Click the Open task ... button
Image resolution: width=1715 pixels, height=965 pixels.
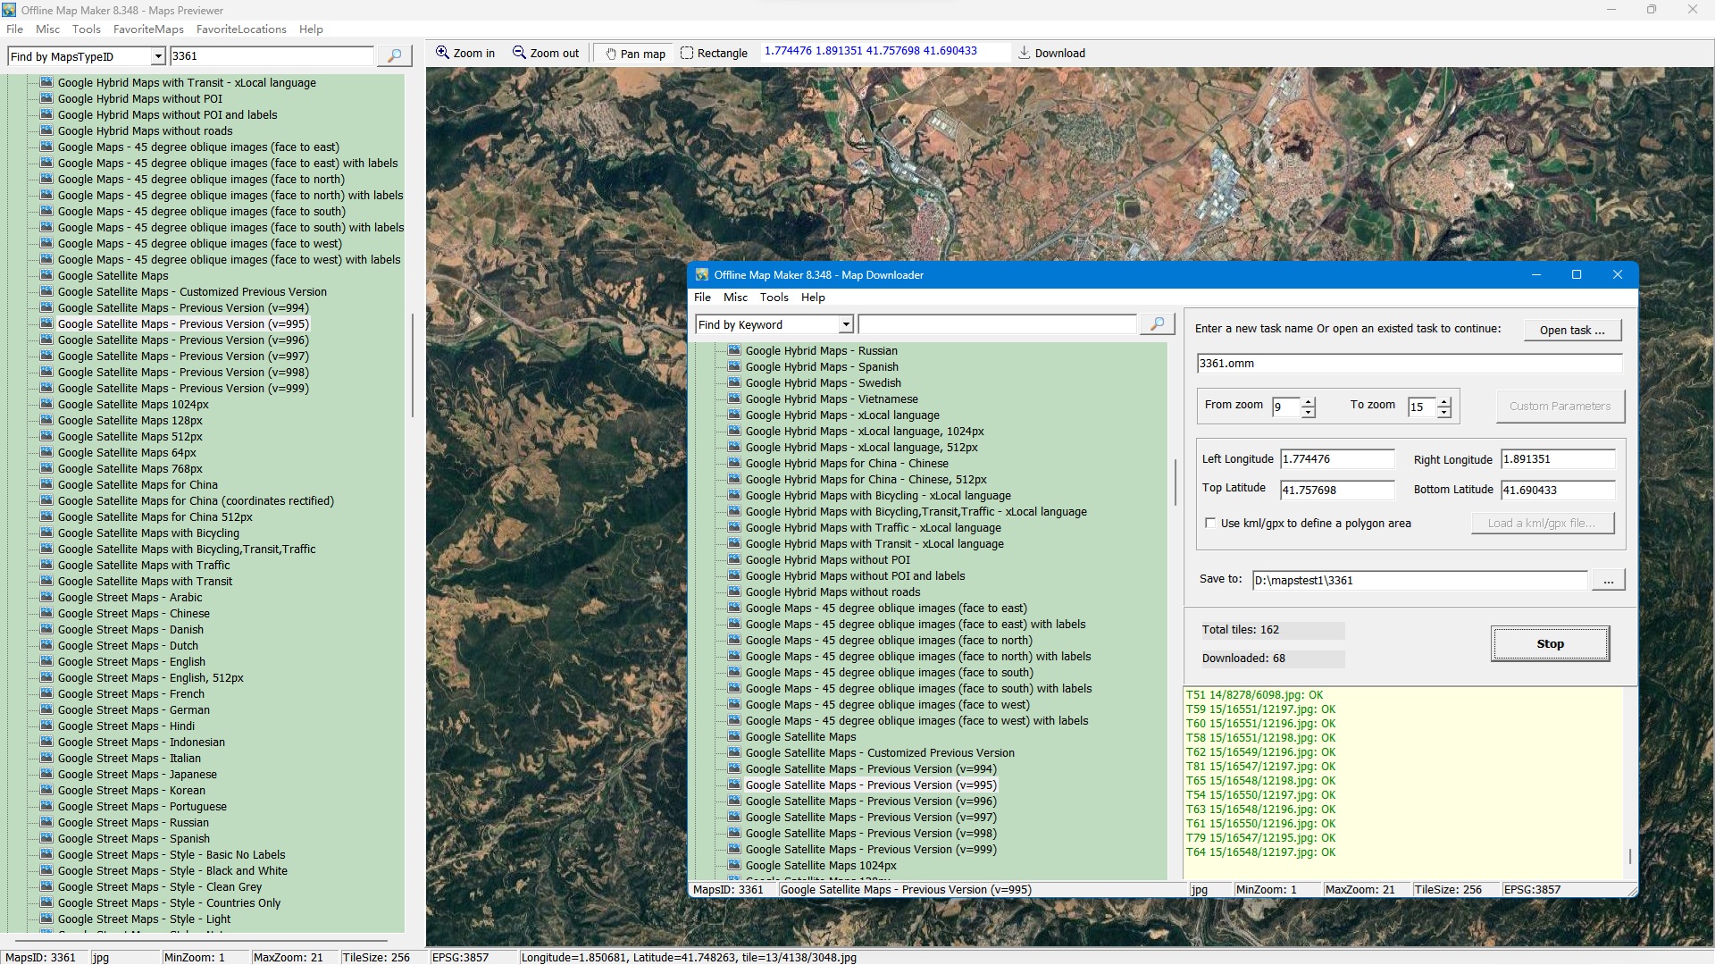[1571, 330]
